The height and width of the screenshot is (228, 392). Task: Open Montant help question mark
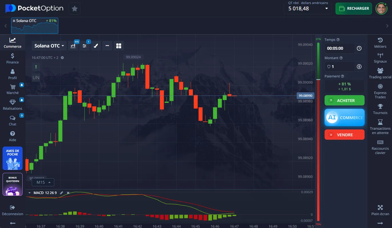[341, 58]
